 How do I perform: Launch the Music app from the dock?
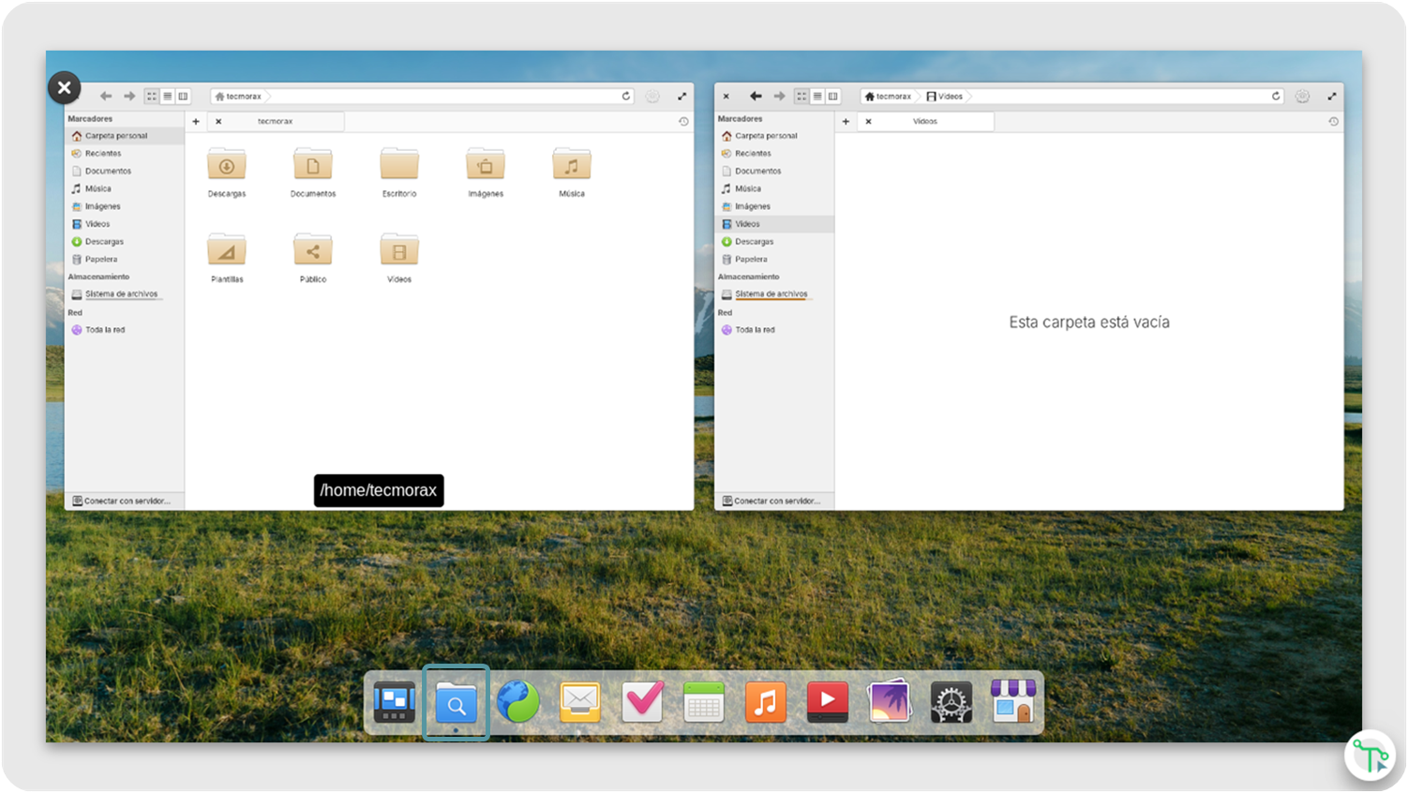(x=765, y=702)
